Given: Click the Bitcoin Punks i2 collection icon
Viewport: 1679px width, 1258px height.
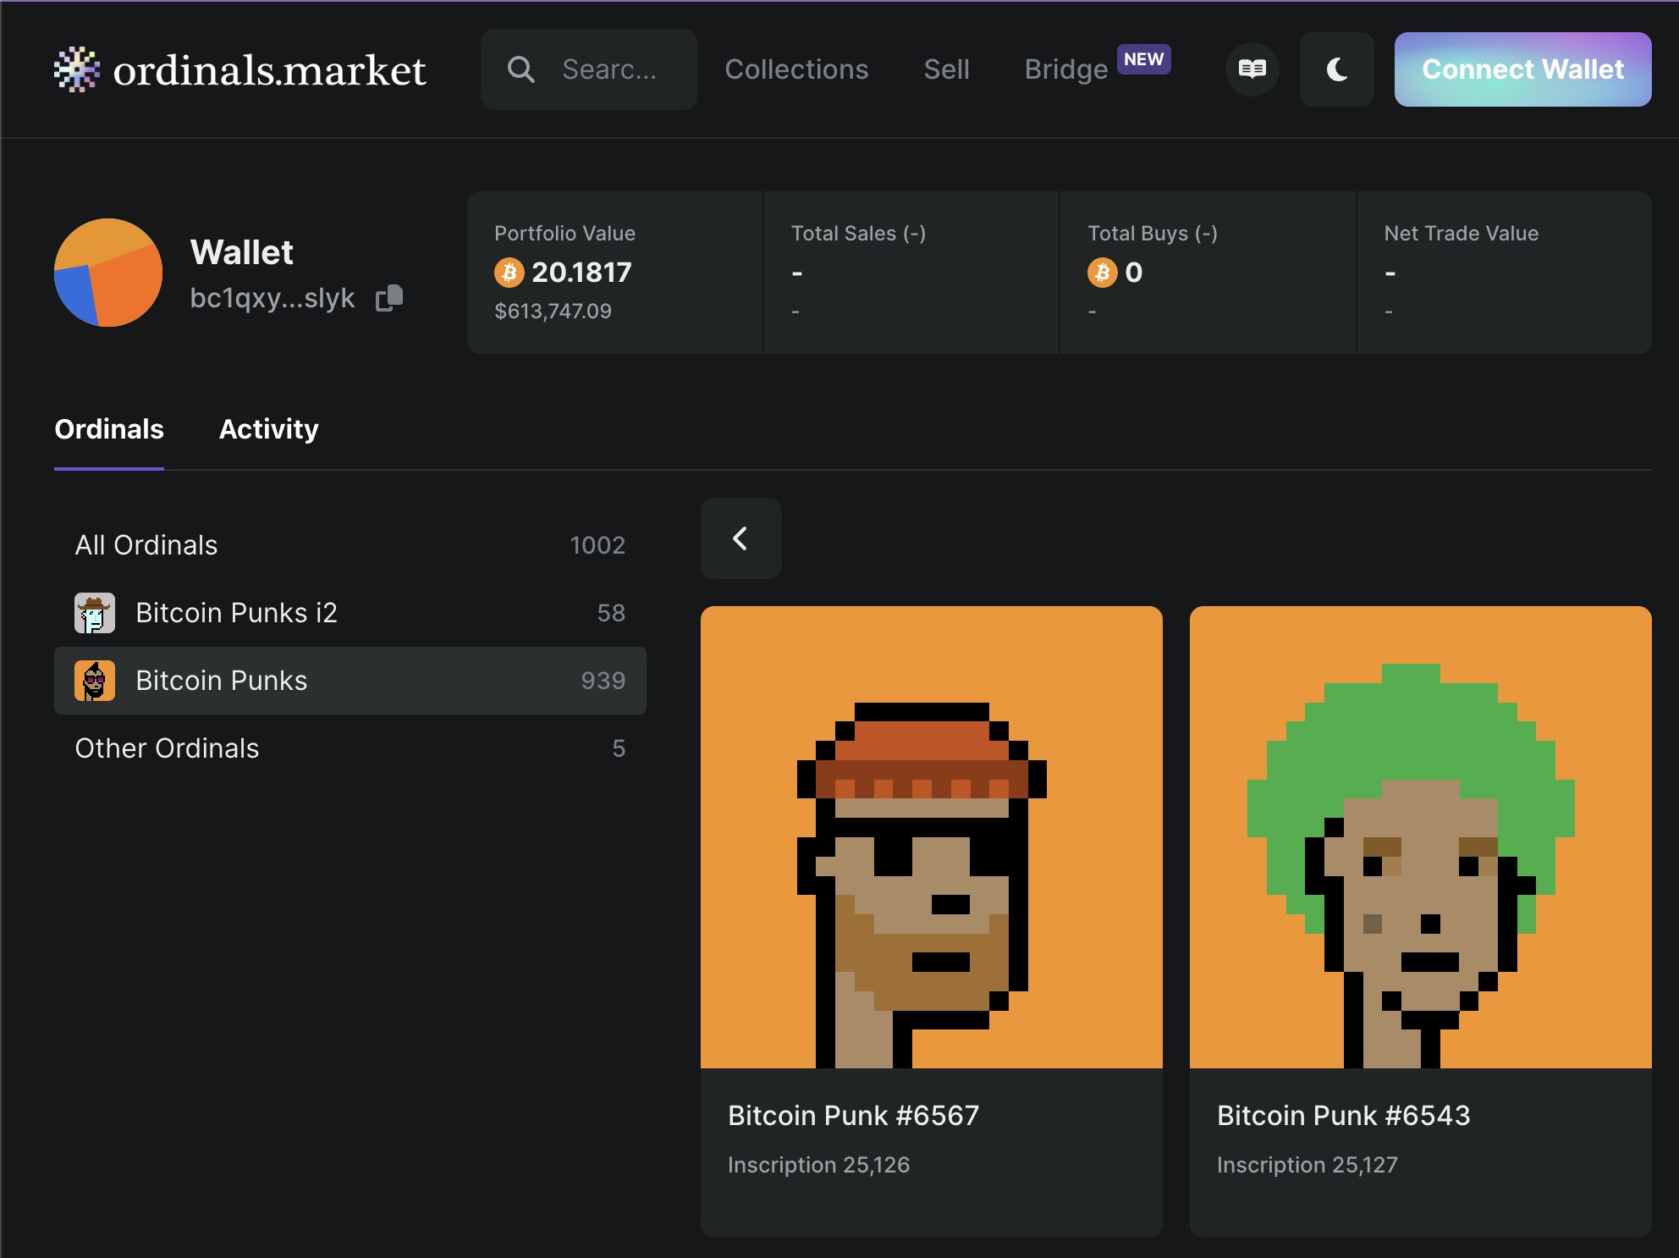Looking at the screenshot, I should click(95, 613).
